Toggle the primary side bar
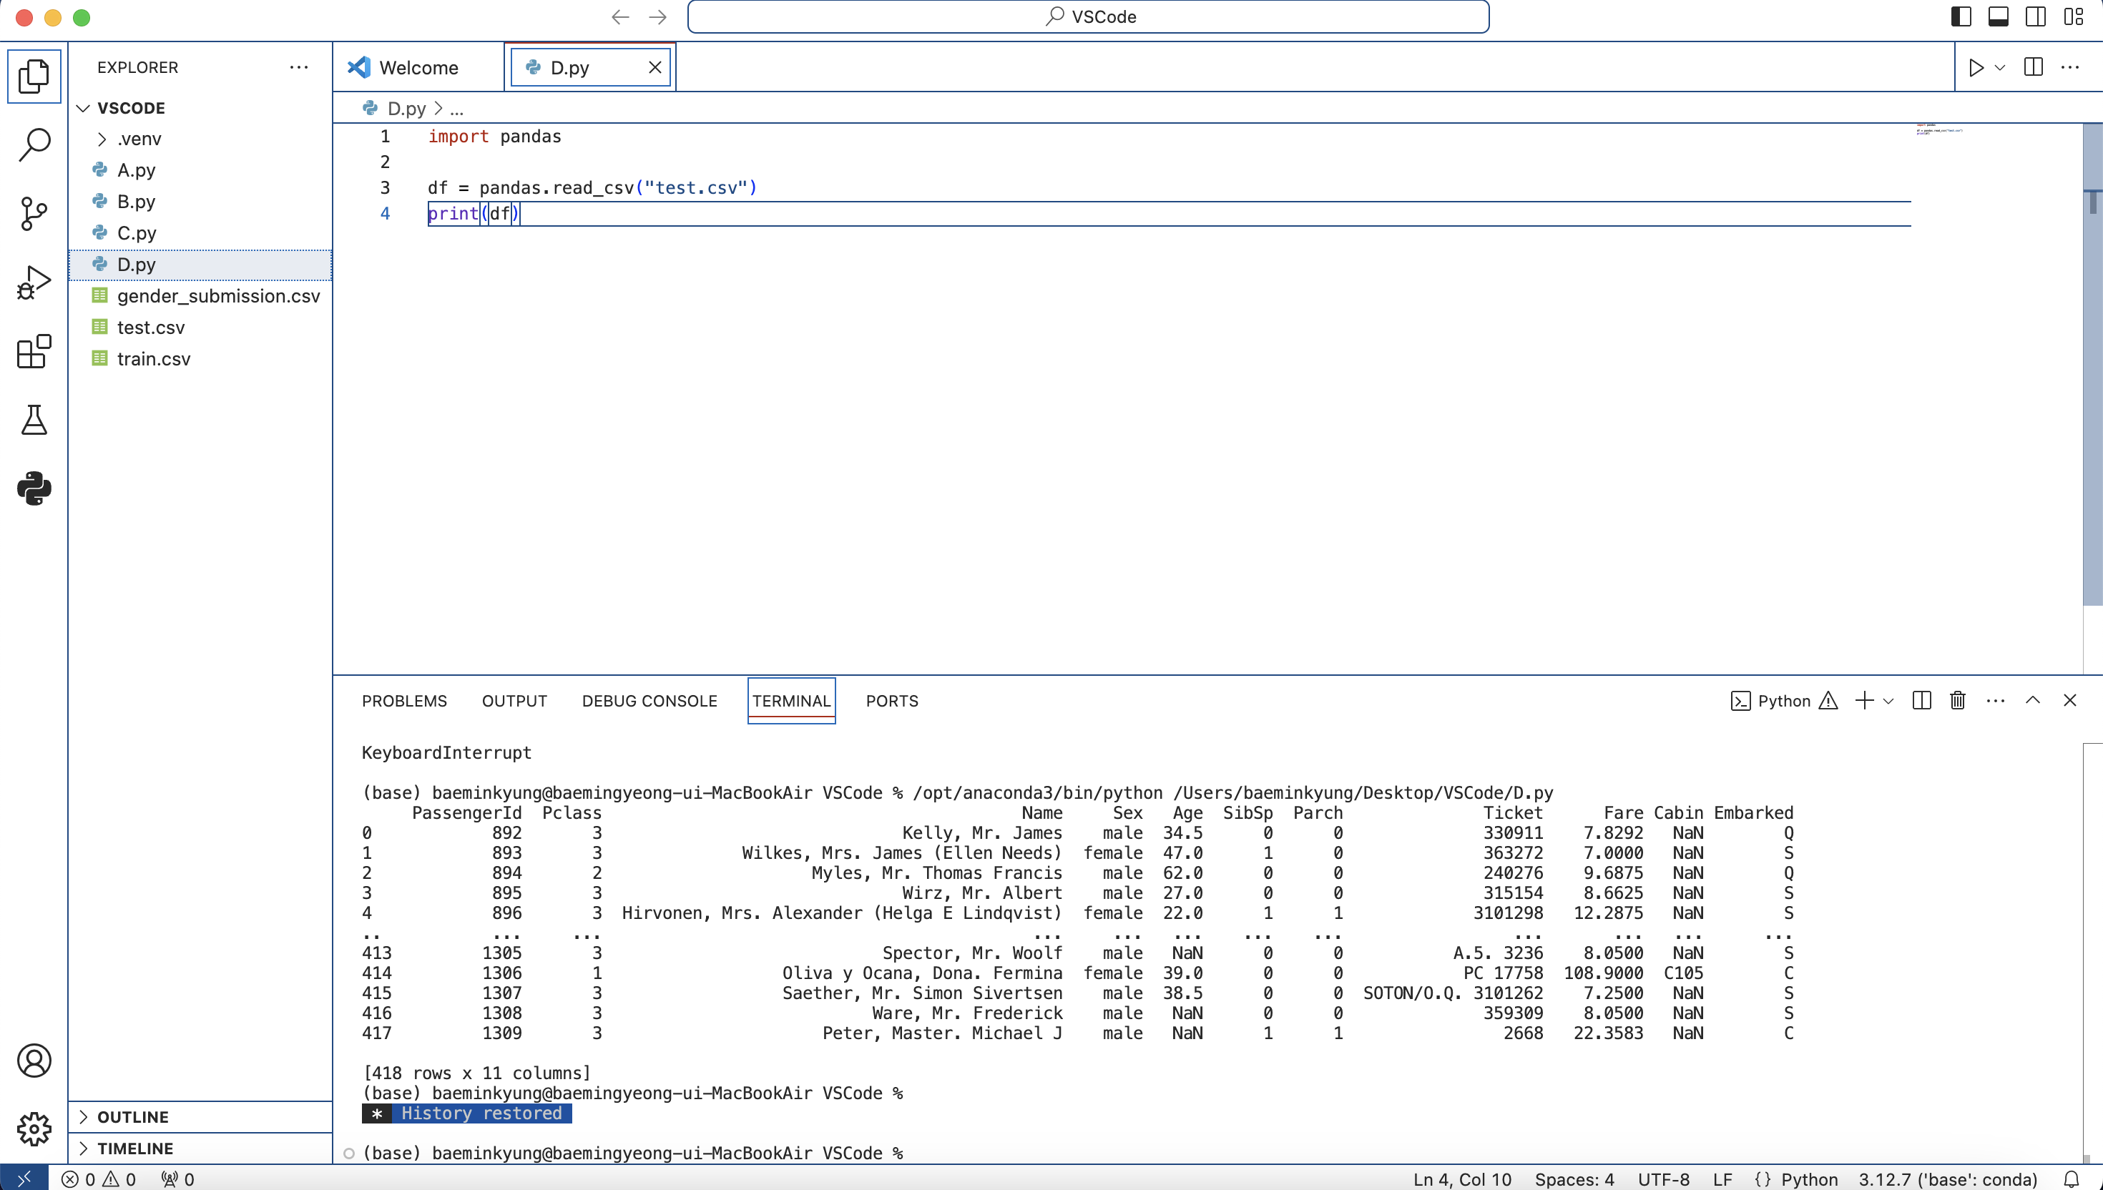 1961,16
